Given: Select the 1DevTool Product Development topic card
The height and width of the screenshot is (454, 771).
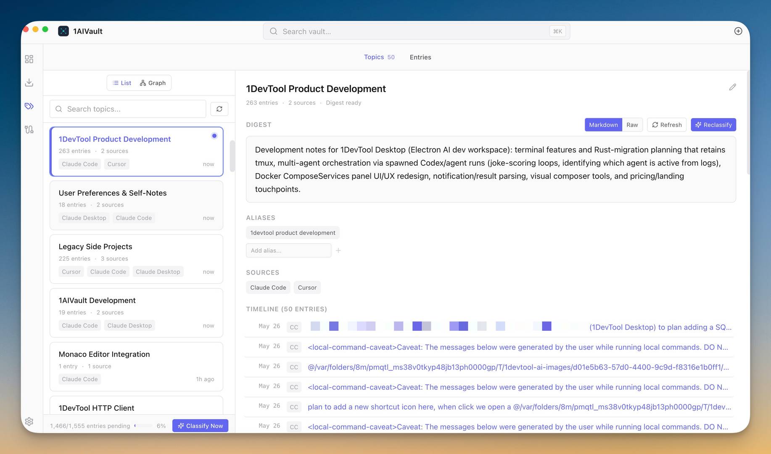Looking at the screenshot, I should (136, 151).
